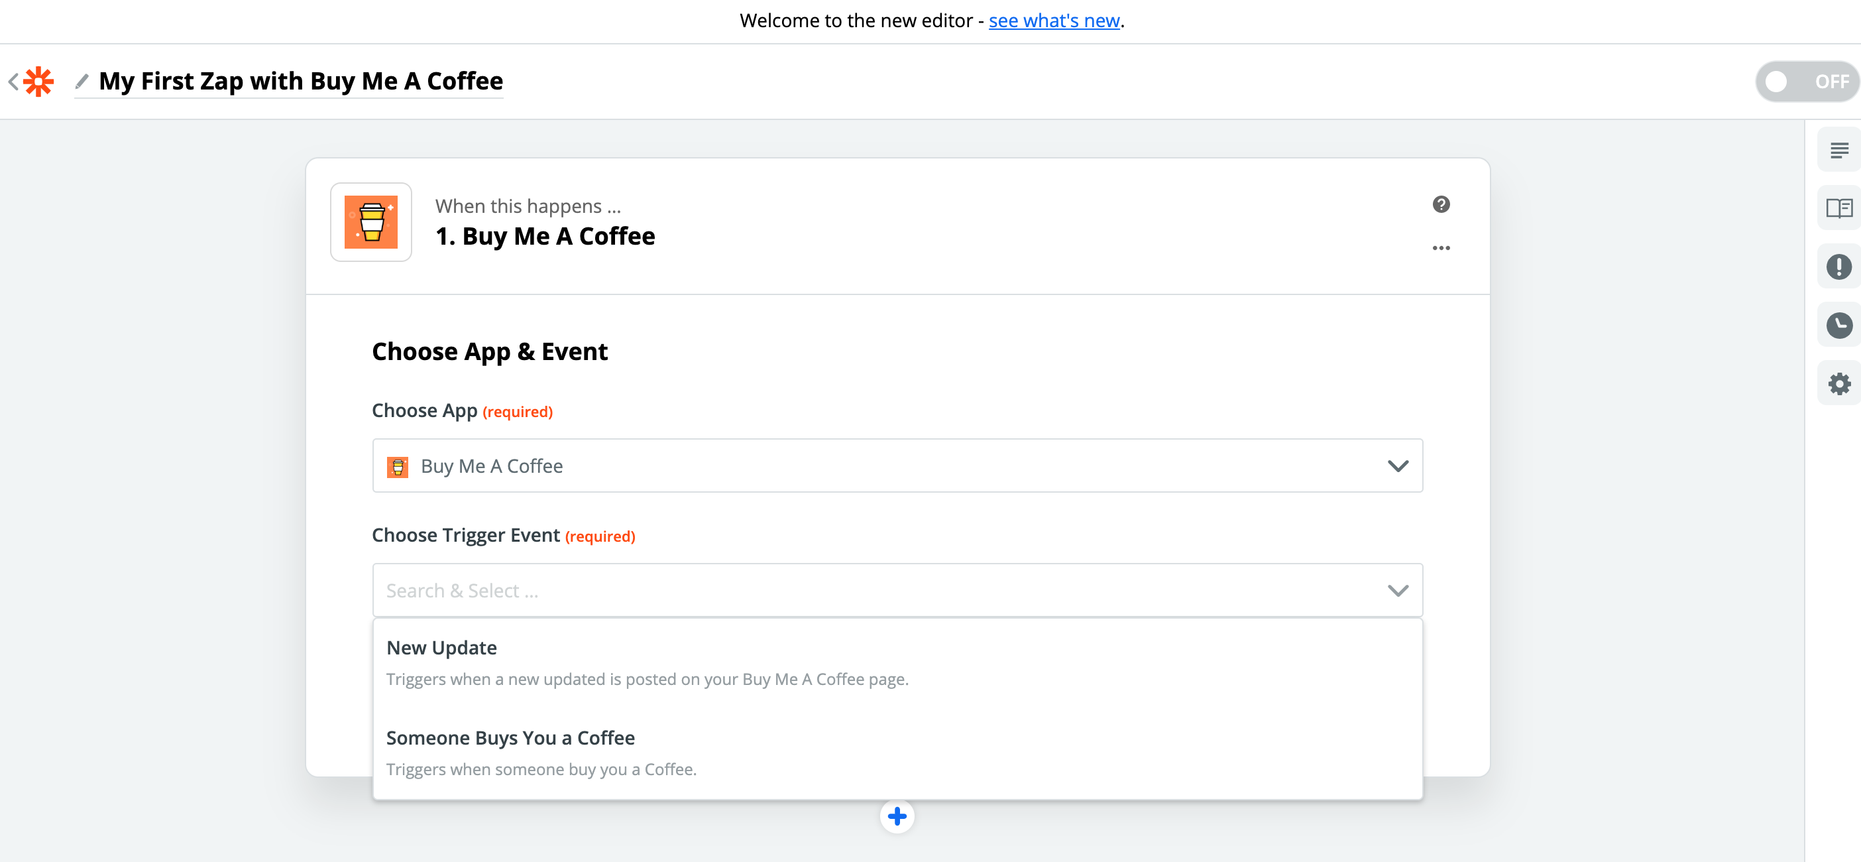Viewport: 1861px width, 862px height.
Task: Click the pencil icon to rename the Zap
Action: [x=82, y=82]
